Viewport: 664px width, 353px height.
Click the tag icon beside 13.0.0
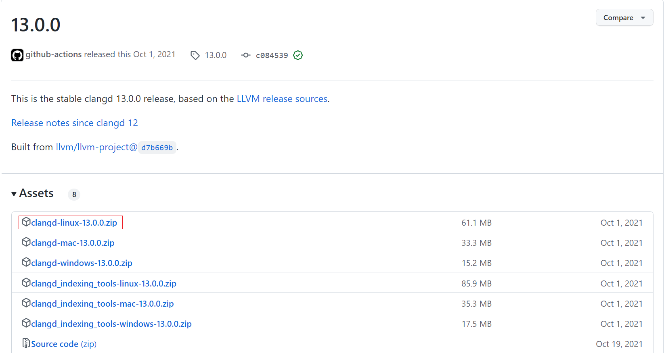pyautogui.click(x=195, y=55)
